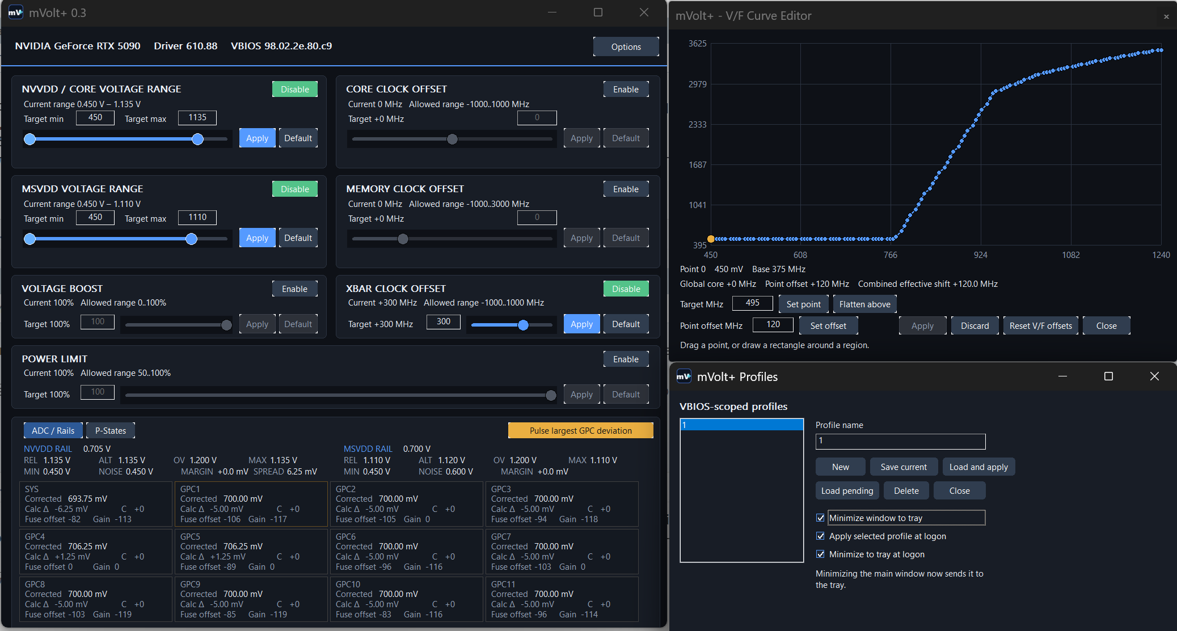This screenshot has height=631, width=1177.
Task: Click Set offset in V/F Curve Editor
Action: coord(828,325)
